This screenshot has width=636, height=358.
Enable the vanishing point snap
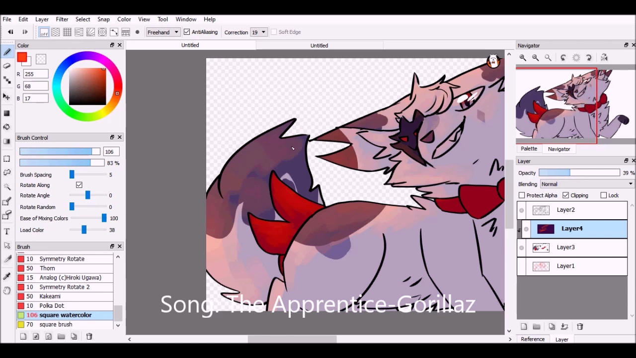[x=79, y=32]
